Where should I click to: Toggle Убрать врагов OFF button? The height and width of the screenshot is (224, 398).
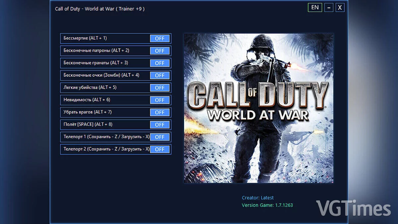[160, 112]
